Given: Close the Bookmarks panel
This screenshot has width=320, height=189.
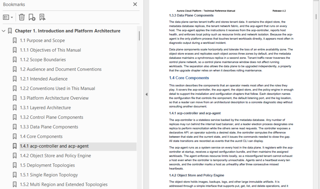Looking at the screenshot, I should (x=135, y=4).
